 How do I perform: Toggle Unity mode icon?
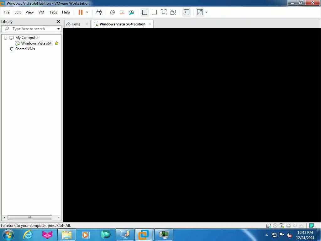click(x=173, y=12)
